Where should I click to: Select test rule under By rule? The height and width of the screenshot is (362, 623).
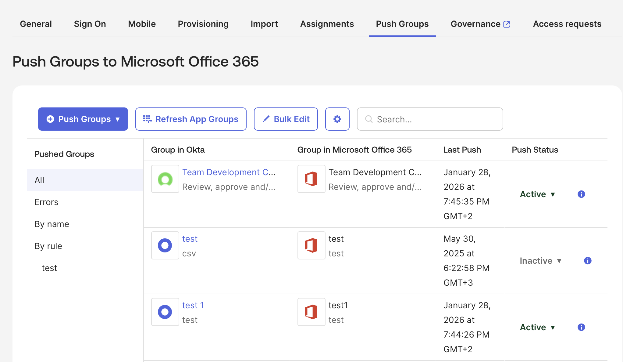point(49,268)
